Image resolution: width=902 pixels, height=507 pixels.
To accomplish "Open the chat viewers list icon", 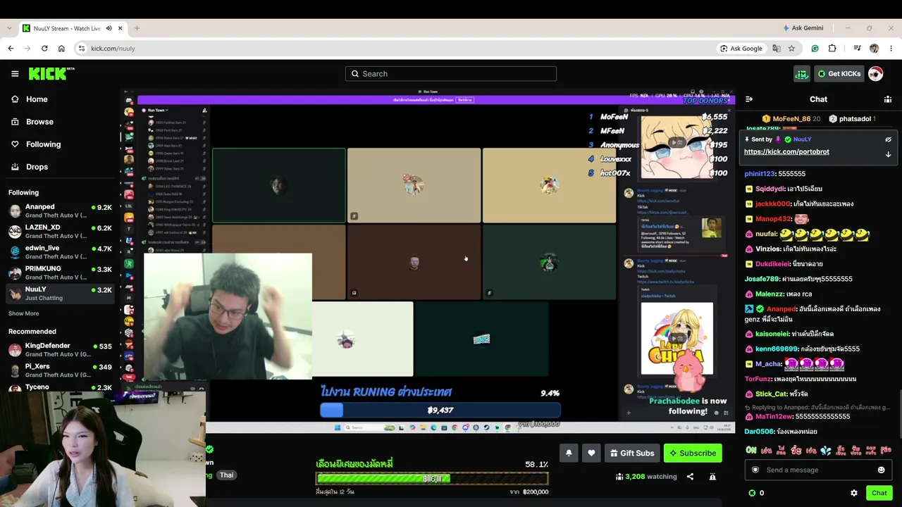I will 888,99.
